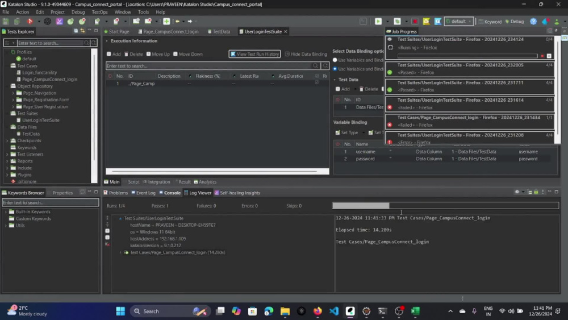Click the back navigation arrow in toolbar
The image size is (568, 320).
point(177,22)
